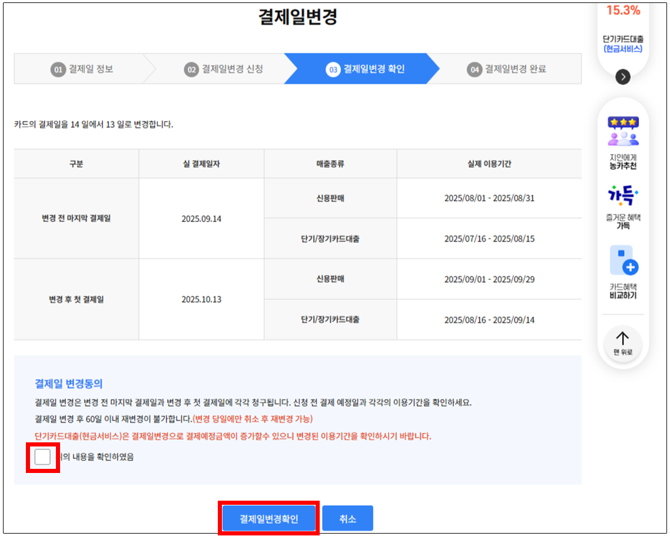This screenshot has width=670, height=536.
Task: Open the 지인에게 농카추천 icon
Action: (x=623, y=131)
